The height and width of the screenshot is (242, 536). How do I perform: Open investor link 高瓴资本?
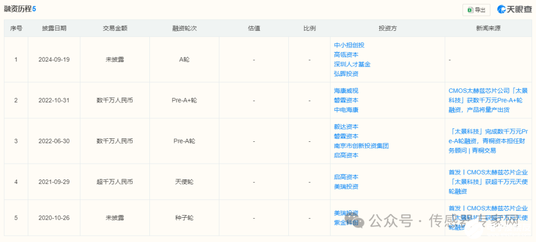tap(346, 55)
